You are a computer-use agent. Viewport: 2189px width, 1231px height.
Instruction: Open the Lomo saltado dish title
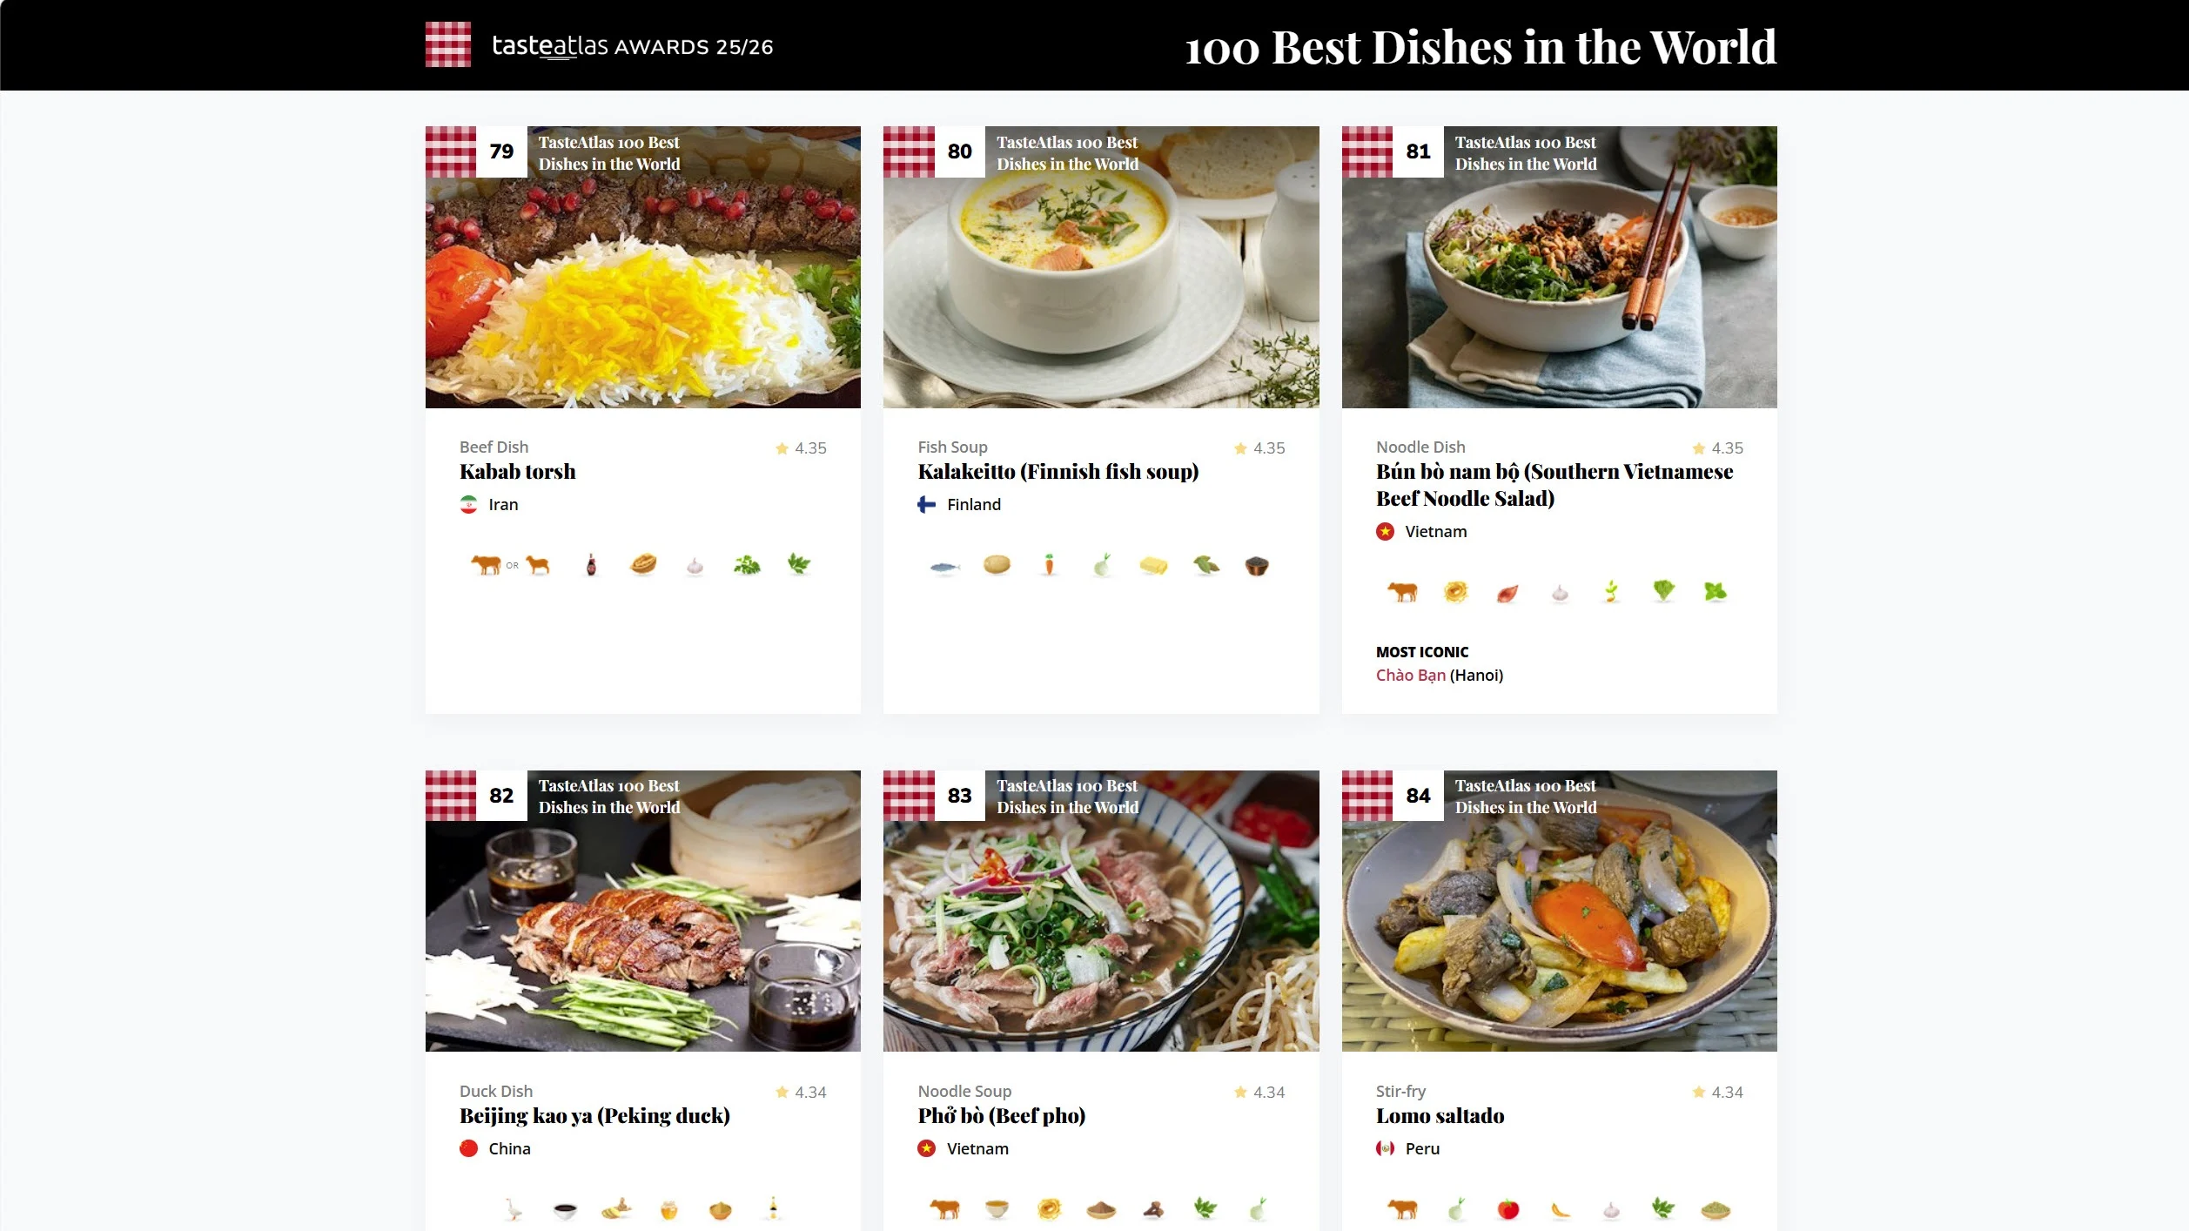(1440, 1116)
